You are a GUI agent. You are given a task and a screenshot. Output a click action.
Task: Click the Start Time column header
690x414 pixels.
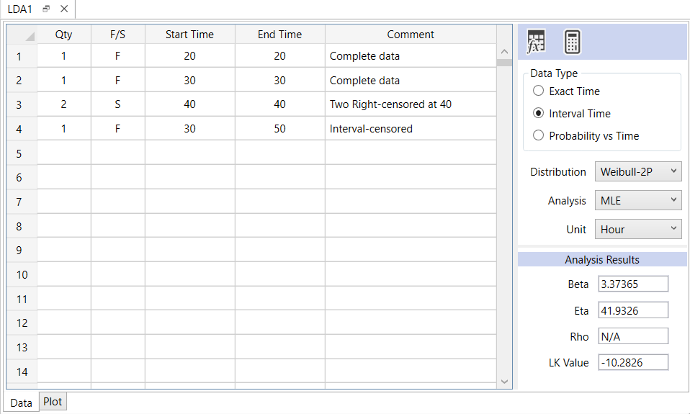coord(189,35)
